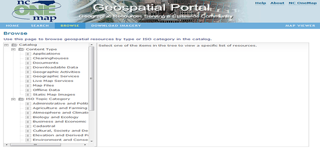This screenshot has height=148, width=320.
Task: Click the document icon beside Geographic Activities
Action: tap(28, 72)
